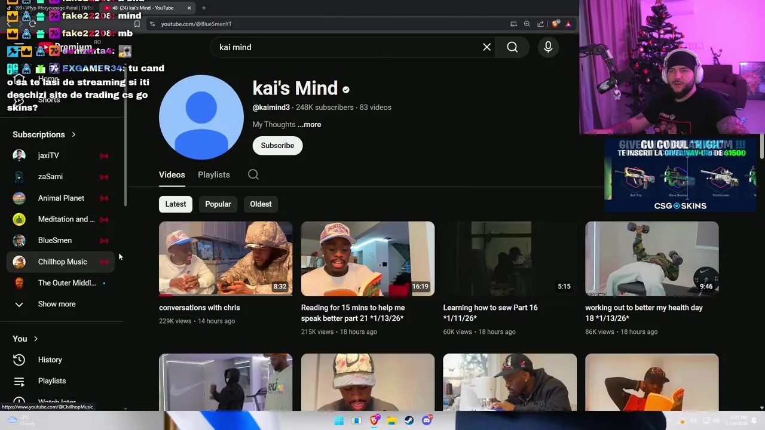This screenshot has height=430, width=765.
Task: Select the Oldest filter chip
Action: pyautogui.click(x=261, y=204)
